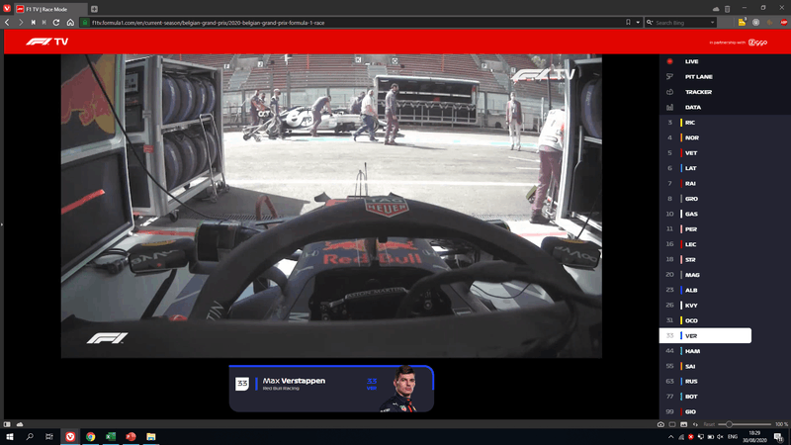Click the rewind history button
The width and height of the screenshot is (791, 445).
point(34,22)
